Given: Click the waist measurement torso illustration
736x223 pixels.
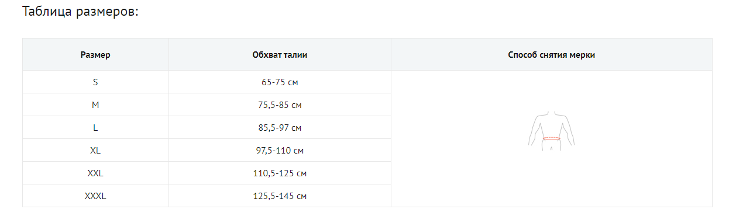Looking at the screenshot, I should pyautogui.click(x=551, y=132).
